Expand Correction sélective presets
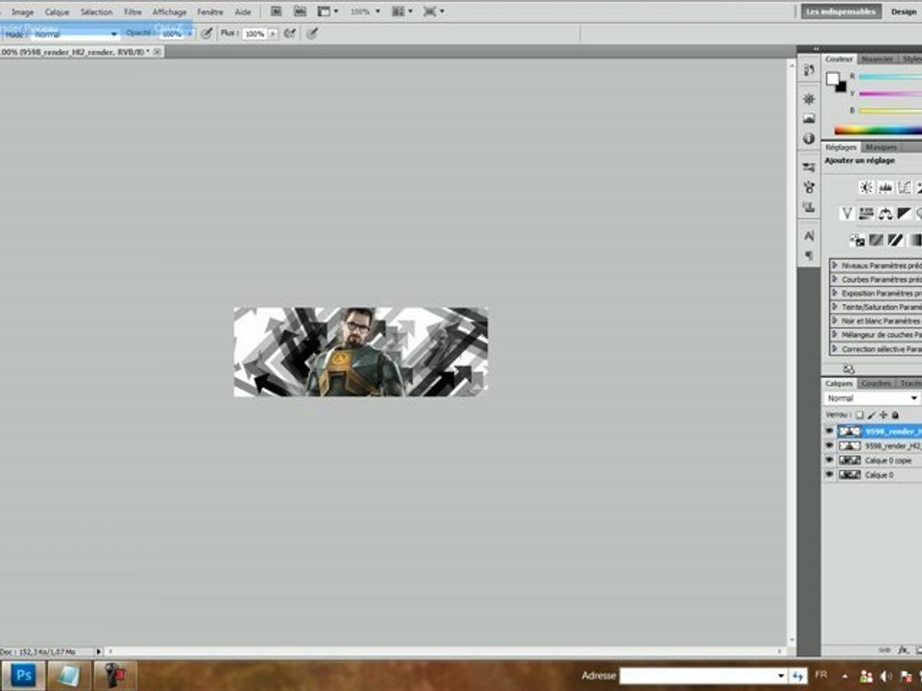This screenshot has height=691, width=922. pyautogui.click(x=835, y=348)
